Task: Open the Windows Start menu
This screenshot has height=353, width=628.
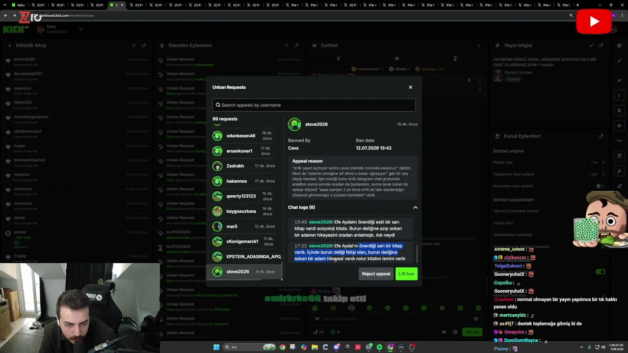Action: (216, 347)
